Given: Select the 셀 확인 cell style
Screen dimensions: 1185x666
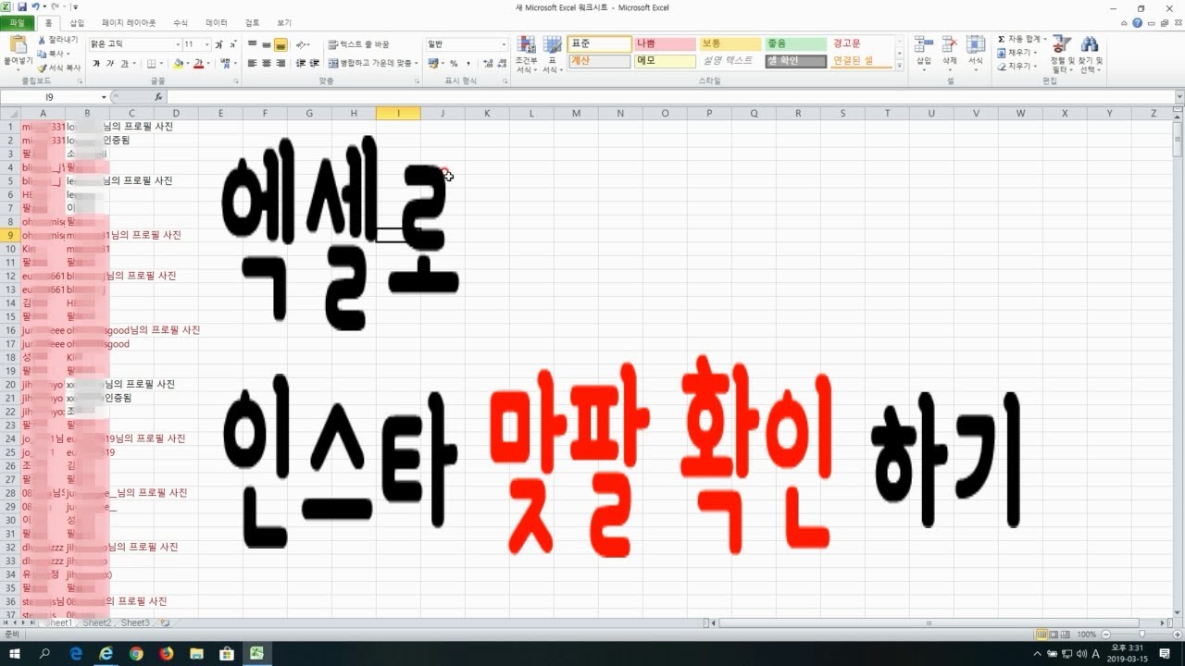Looking at the screenshot, I should (x=796, y=61).
